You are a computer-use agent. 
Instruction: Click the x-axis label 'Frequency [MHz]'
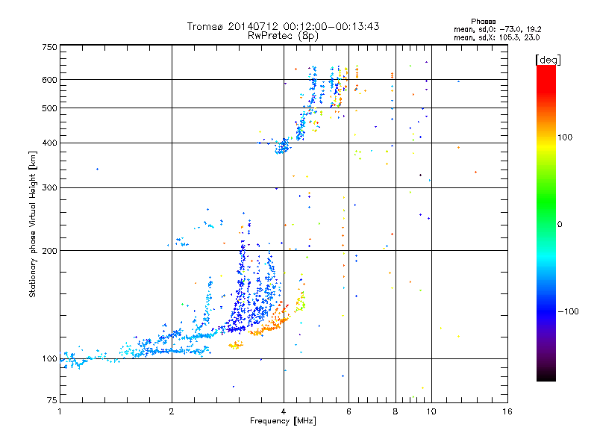(283, 421)
